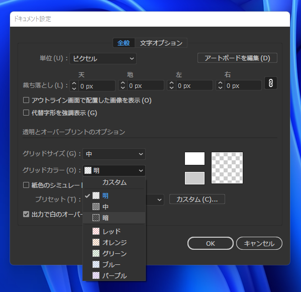Confirm settings with OK button

(x=211, y=243)
